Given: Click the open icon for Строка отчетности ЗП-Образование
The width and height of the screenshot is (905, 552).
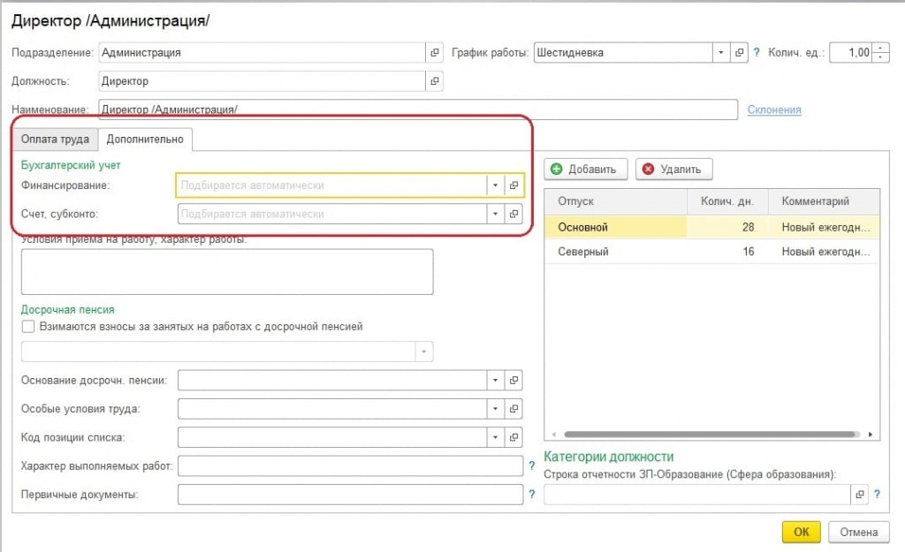Looking at the screenshot, I should [859, 495].
